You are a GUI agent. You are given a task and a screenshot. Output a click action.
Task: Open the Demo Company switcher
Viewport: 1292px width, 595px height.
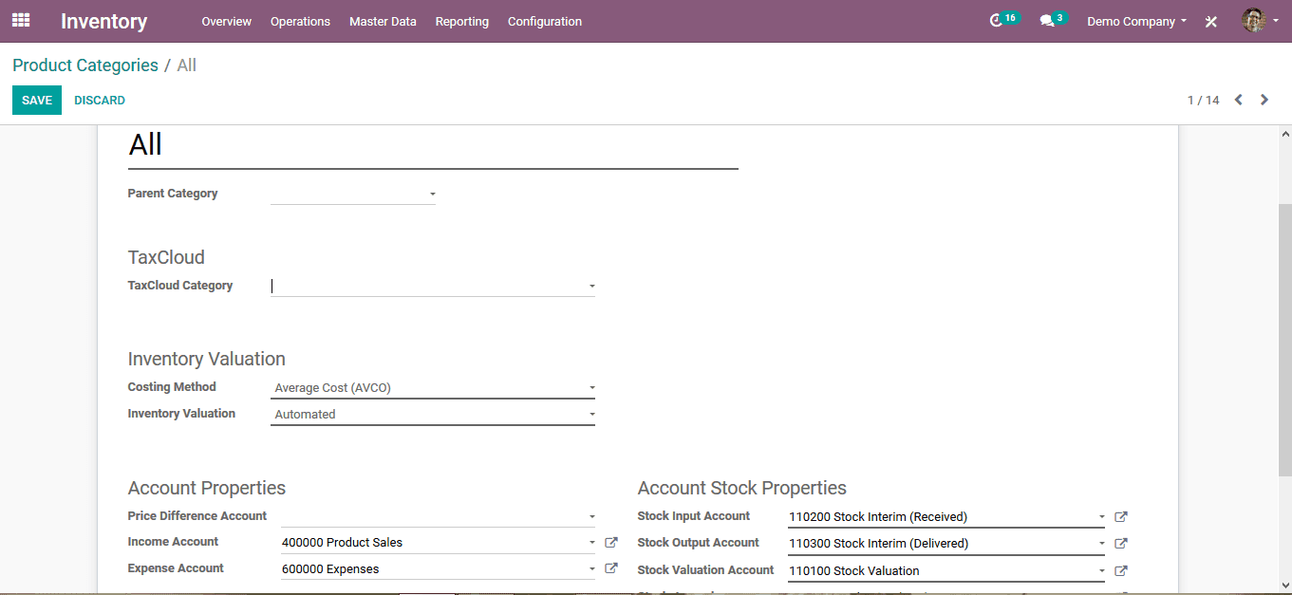(x=1136, y=21)
